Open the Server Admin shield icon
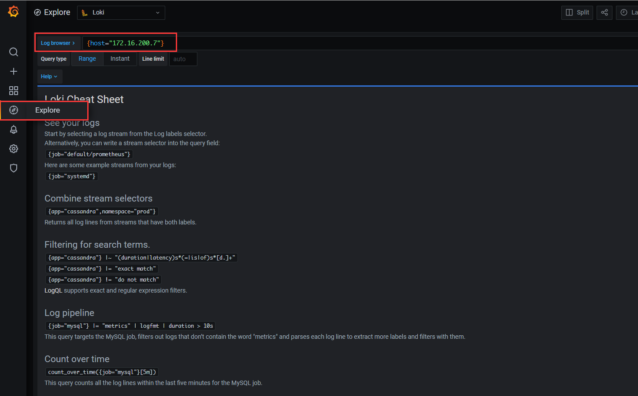The image size is (638, 396). pyautogui.click(x=14, y=168)
